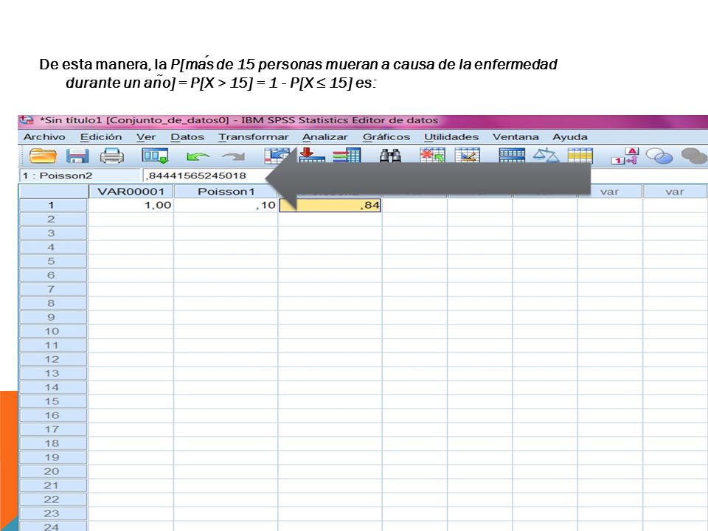Open the Gráficos menu

(x=386, y=137)
